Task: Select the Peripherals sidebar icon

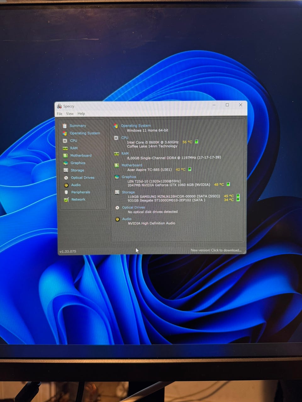Action: (66, 192)
